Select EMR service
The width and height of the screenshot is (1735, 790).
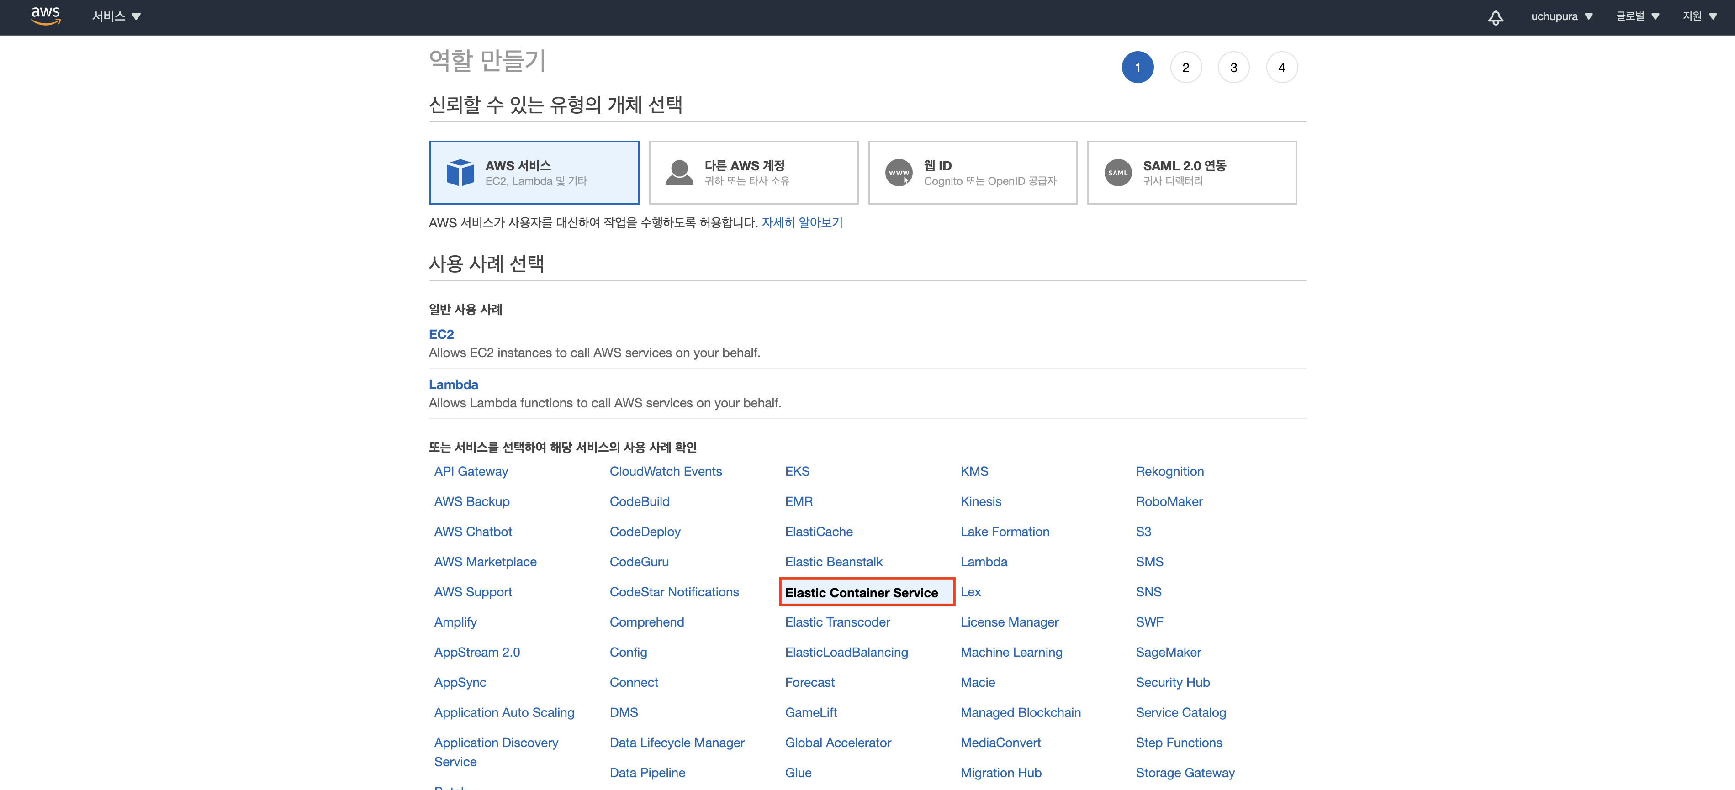(799, 502)
